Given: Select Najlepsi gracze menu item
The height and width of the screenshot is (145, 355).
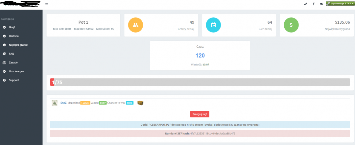Looking at the screenshot, I should [x=18, y=45].
